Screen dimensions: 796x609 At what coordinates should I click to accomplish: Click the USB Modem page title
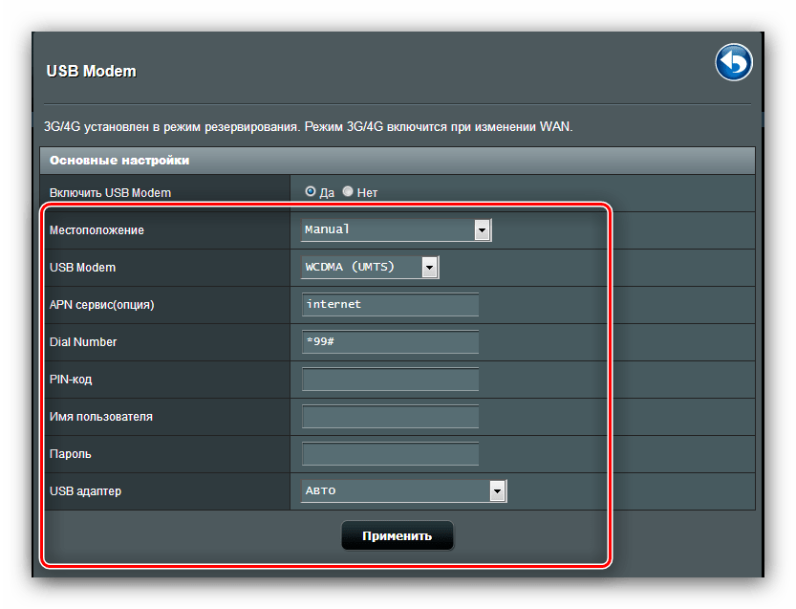tap(92, 71)
